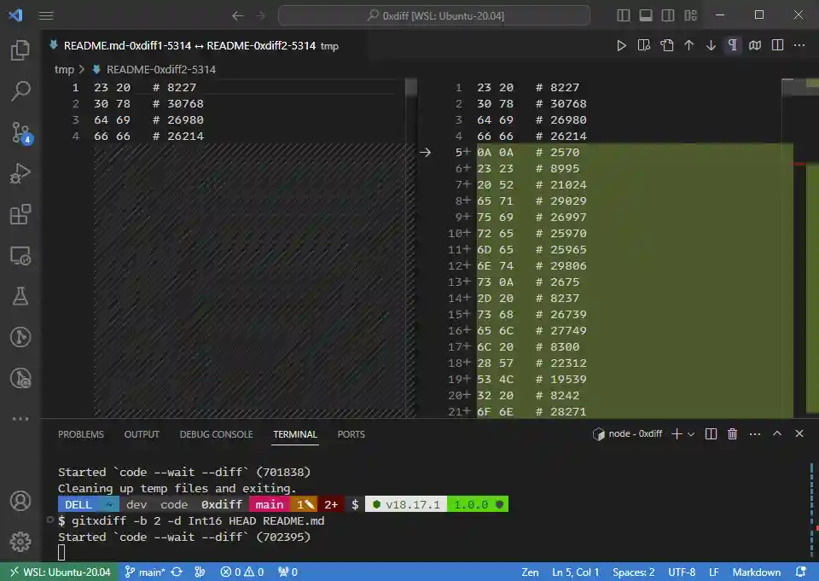Open the Extensions view in activity bar

(x=20, y=214)
